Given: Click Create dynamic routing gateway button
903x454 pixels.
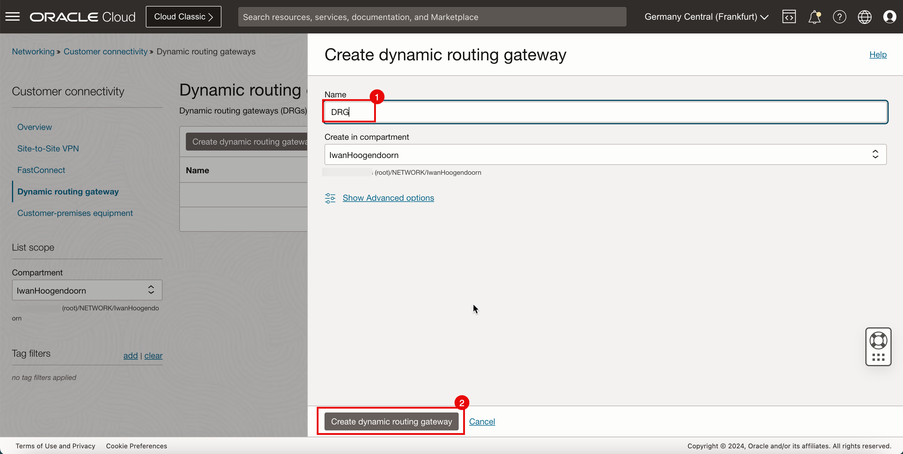Looking at the screenshot, I should [x=391, y=421].
